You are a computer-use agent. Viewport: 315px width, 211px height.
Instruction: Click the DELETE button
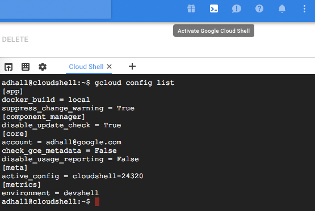click(15, 40)
